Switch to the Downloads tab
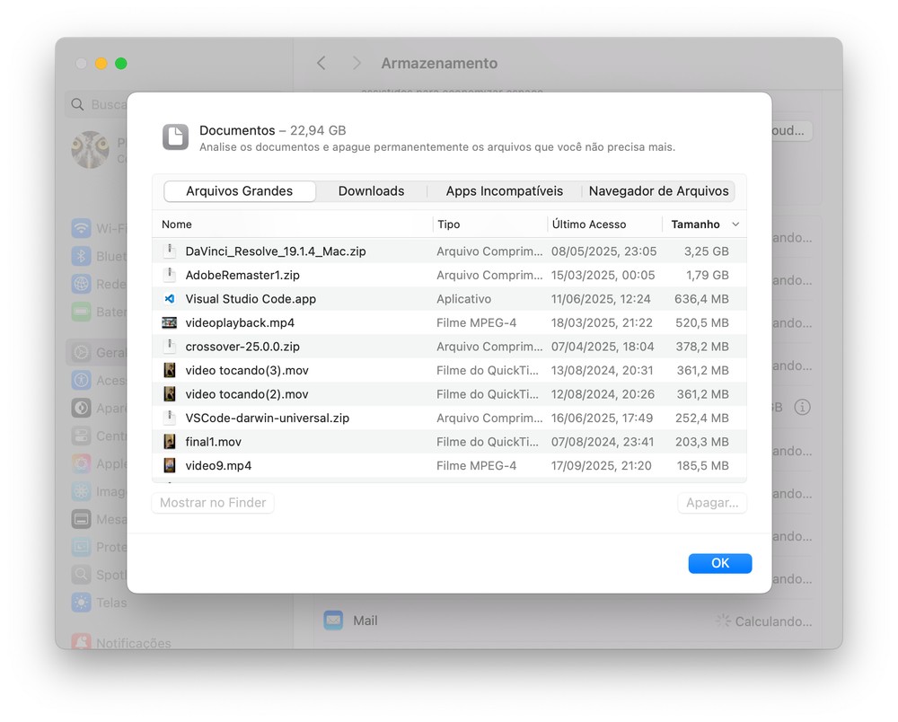Screen dimensions: 898x722 click(x=371, y=191)
